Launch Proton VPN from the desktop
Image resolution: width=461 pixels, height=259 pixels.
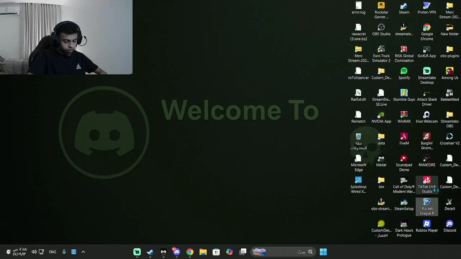pos(427,8)
